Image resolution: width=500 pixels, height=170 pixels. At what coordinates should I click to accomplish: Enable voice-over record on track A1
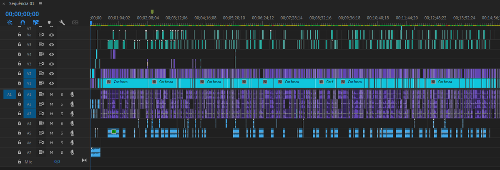click(x=73, y=94)
